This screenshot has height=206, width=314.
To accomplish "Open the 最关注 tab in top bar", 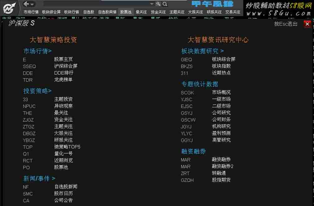I will tap(141, 12).
